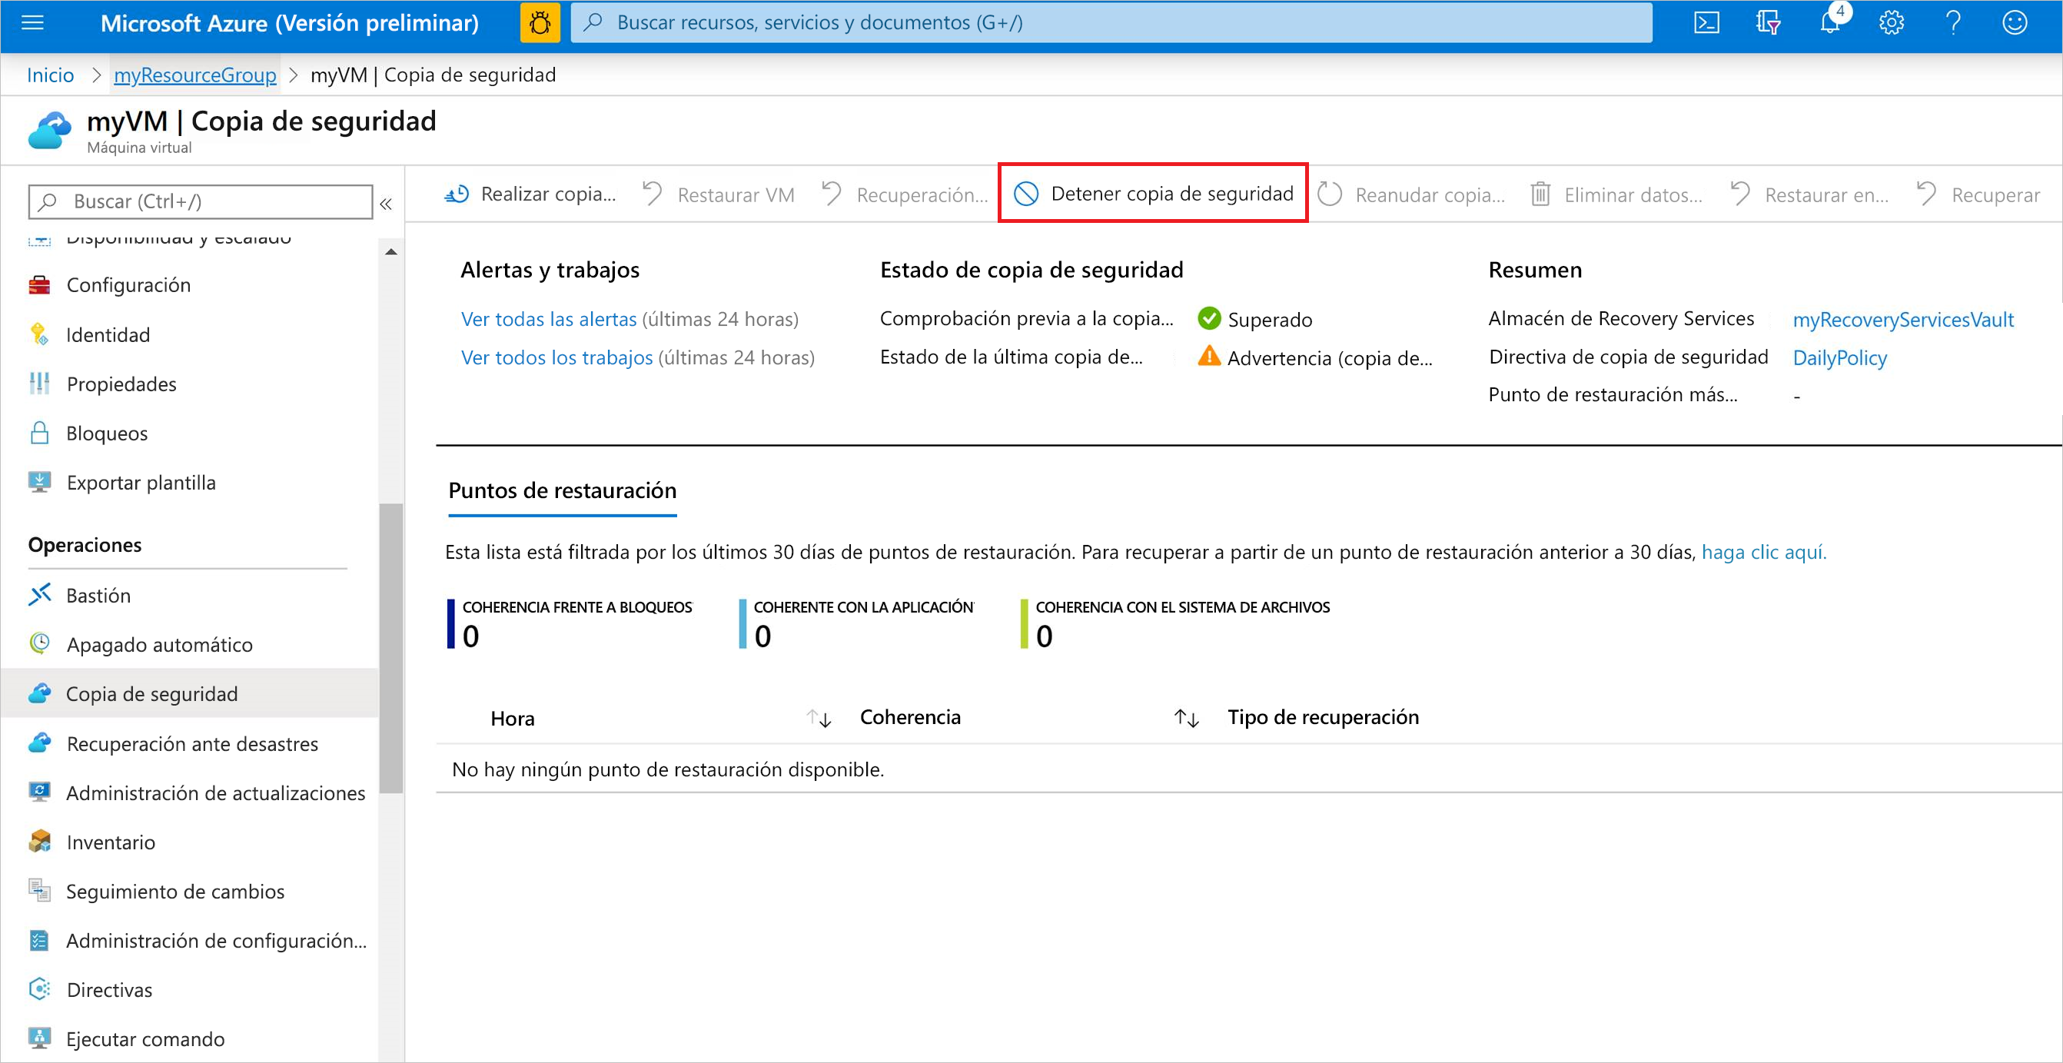2063x1063 pixels.
Task: Sort by Coherencia column arrows
Action: tap(1186, 718)
